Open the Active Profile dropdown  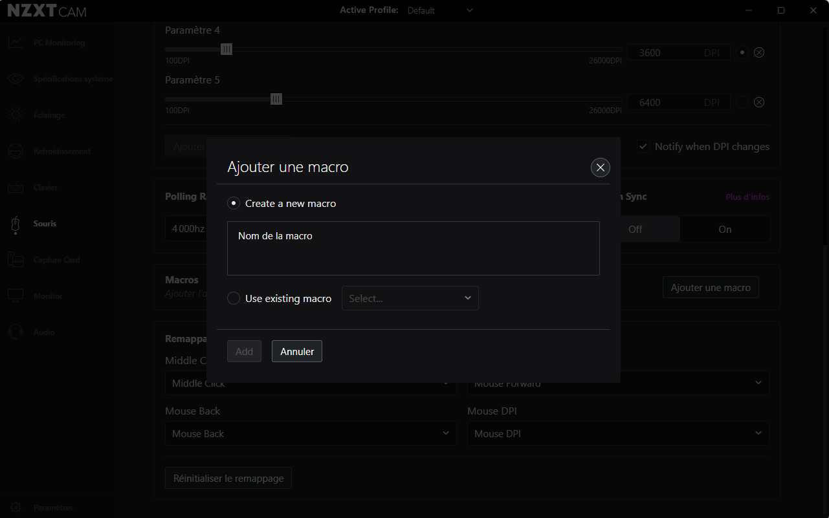click(440, 10)
